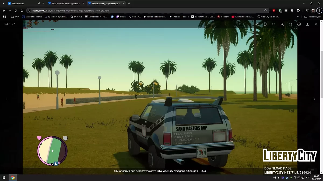Start the gallery slideshow
The image size is (323, 181).
click(x=299, y=24)
